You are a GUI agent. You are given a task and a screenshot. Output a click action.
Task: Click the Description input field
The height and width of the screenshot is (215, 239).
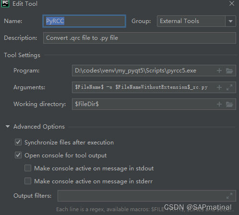coord(140,38)
